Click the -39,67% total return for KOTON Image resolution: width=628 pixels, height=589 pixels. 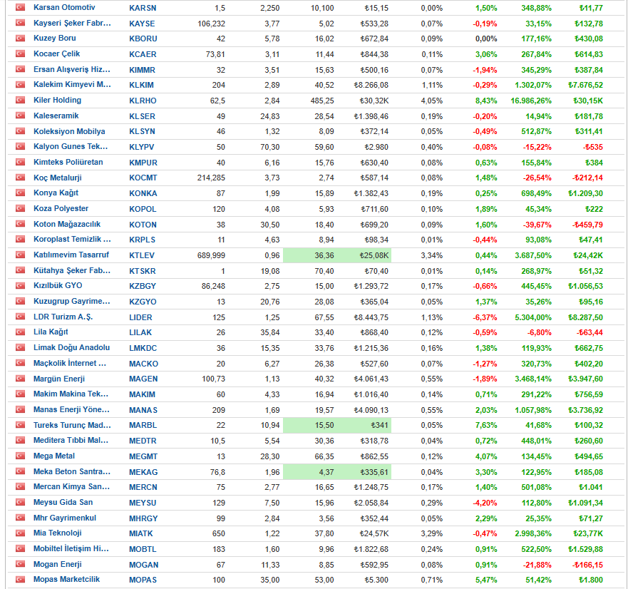coord(537,225)
